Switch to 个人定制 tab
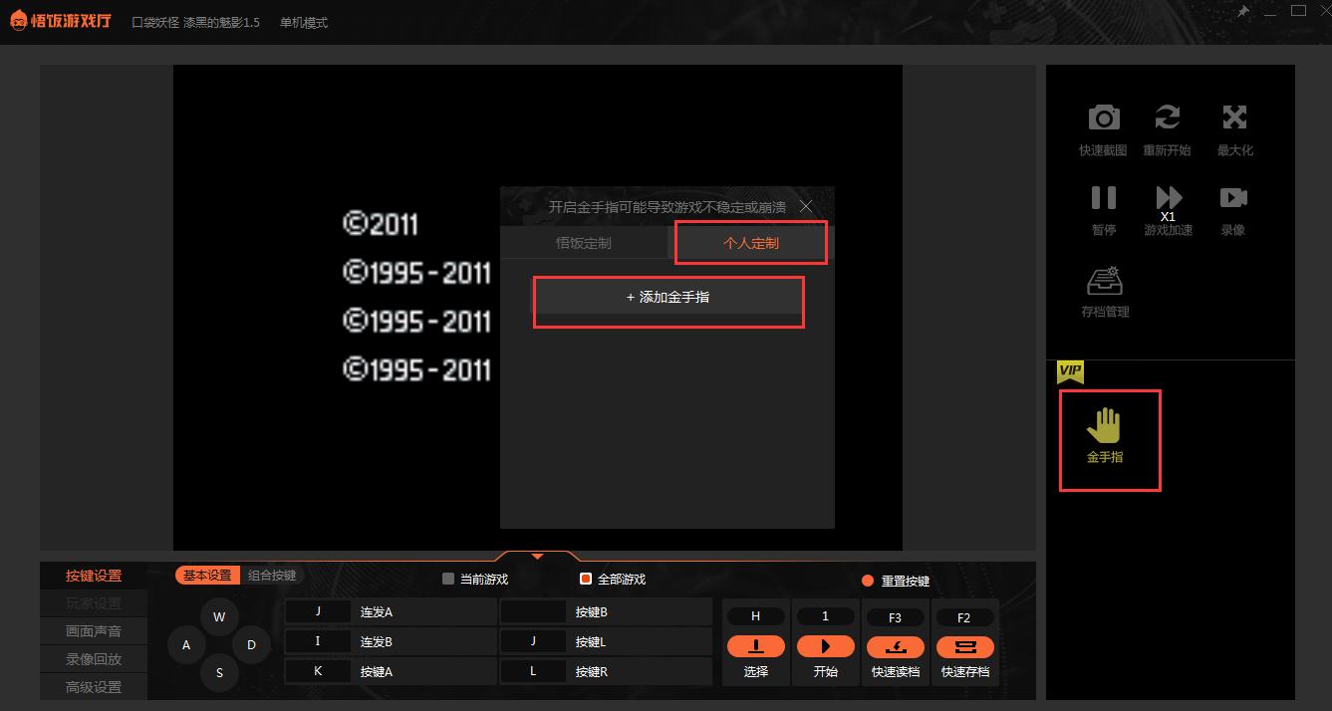Viewport: 1332px width, 711px height. pos(751,243)
